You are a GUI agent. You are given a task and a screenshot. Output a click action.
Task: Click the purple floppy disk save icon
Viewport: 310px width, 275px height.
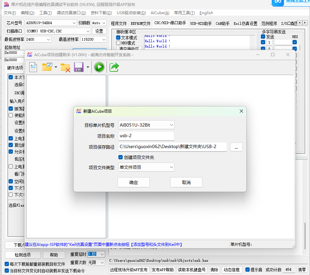[x=79, y=67]
